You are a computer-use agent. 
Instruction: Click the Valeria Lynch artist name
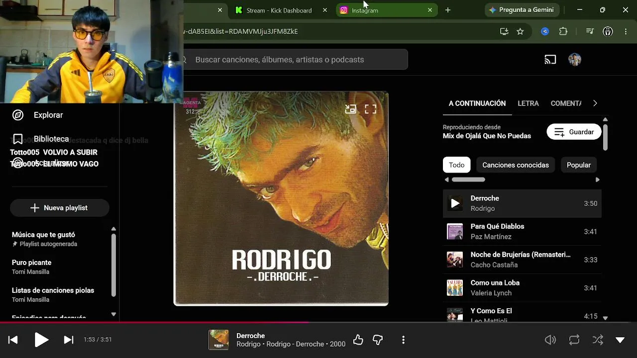point(491,293)
